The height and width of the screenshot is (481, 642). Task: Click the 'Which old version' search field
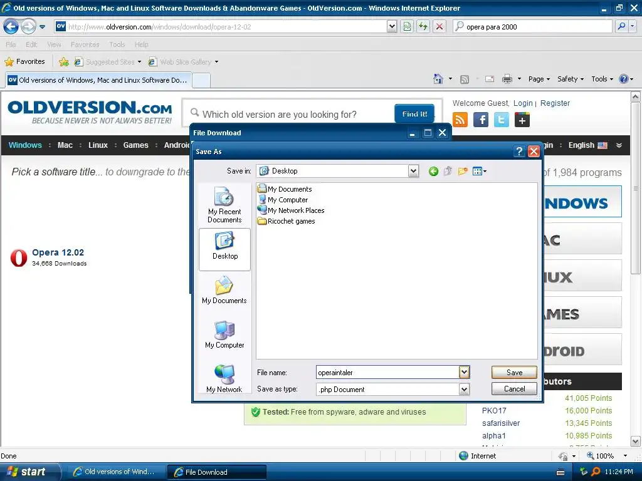pos(288,114)
